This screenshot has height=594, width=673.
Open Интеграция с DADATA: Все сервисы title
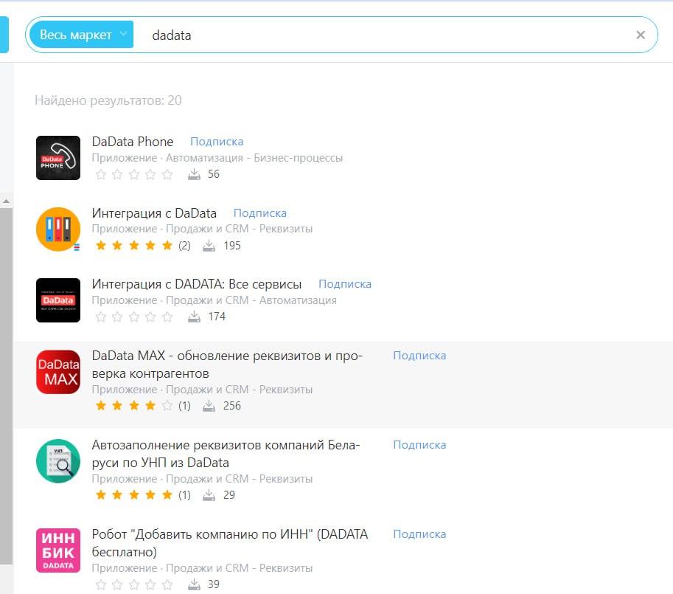(x=197, y=284)
